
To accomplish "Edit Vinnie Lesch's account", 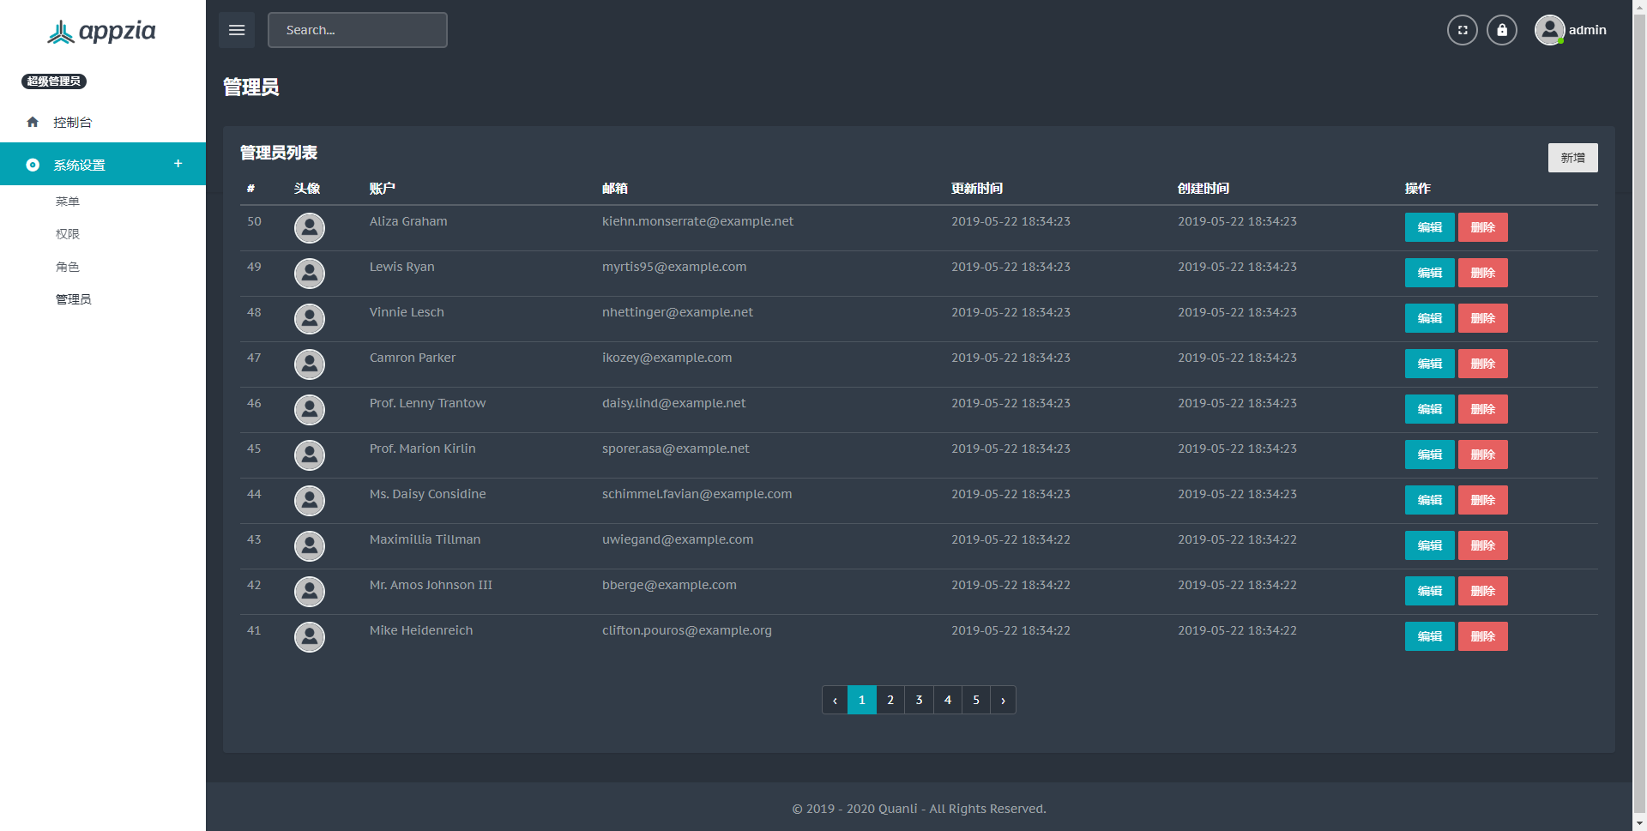I will pyautogui.click(x=1430, y=318).
